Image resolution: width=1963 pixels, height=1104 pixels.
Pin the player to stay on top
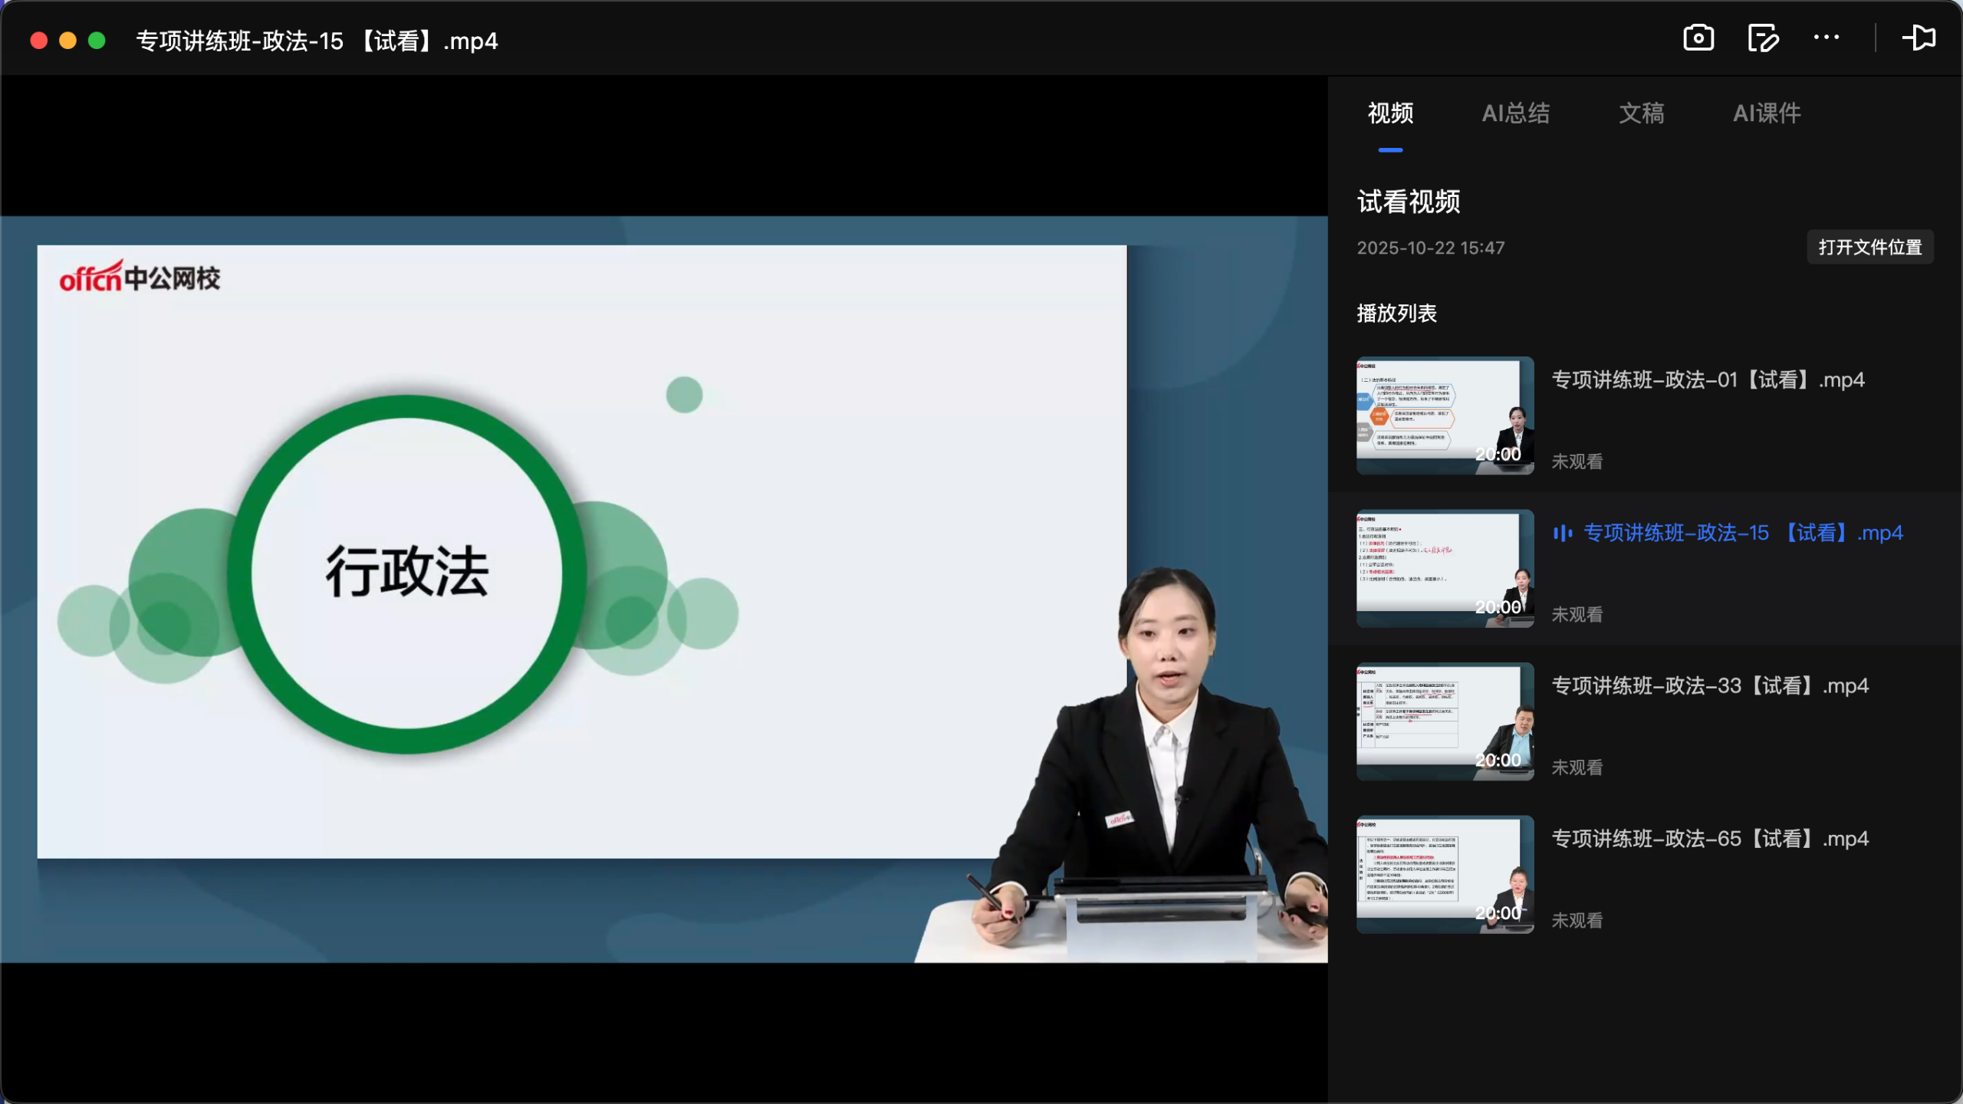[1920, 38]
